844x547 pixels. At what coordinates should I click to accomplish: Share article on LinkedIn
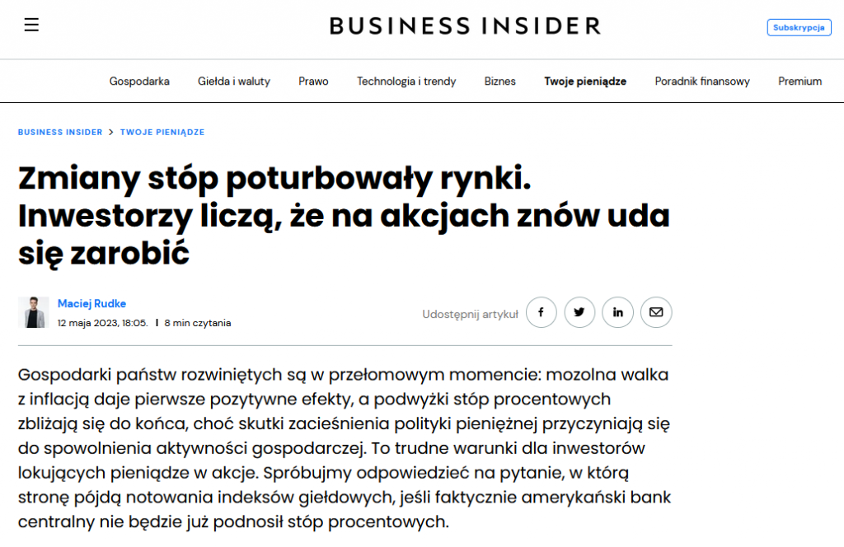617,312
